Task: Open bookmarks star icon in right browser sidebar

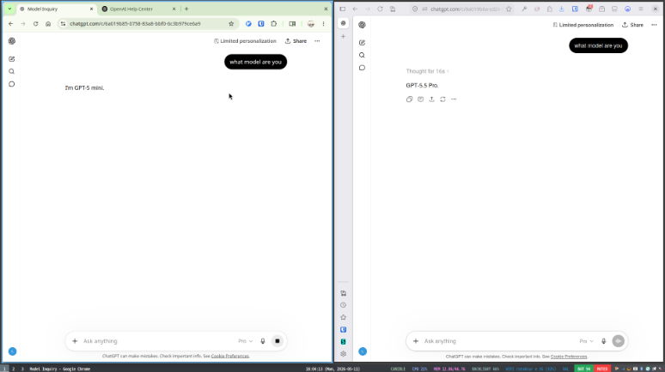Action: pos(344,317)
